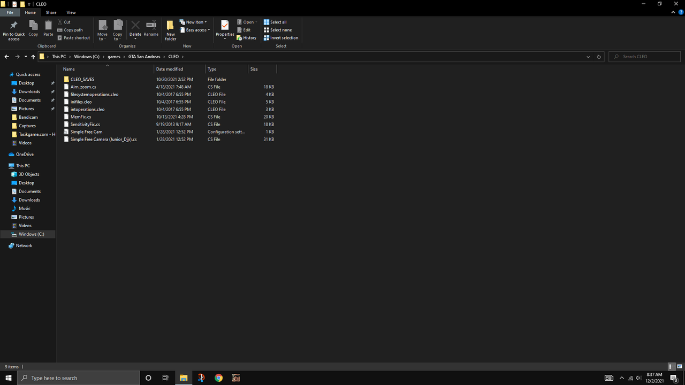Select Network in the navigation pane
The width and height of the screenshot is (685, 385).
(x=24, y=246)
